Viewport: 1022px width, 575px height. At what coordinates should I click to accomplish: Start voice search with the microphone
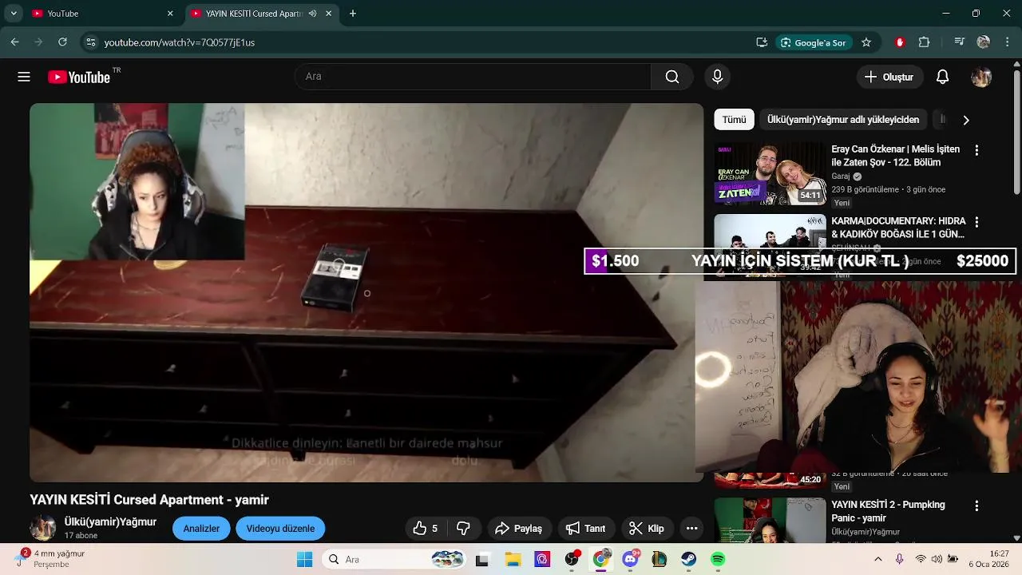(717, 77)
